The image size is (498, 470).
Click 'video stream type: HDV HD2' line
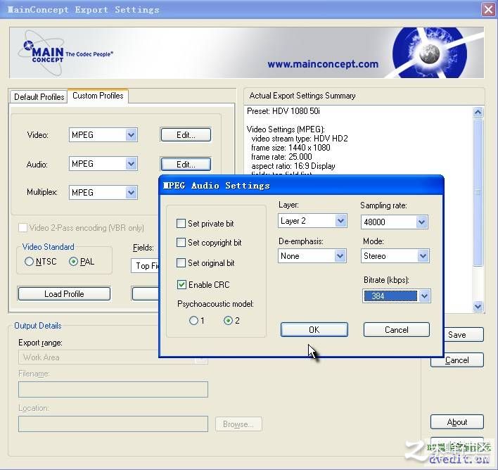300,139
